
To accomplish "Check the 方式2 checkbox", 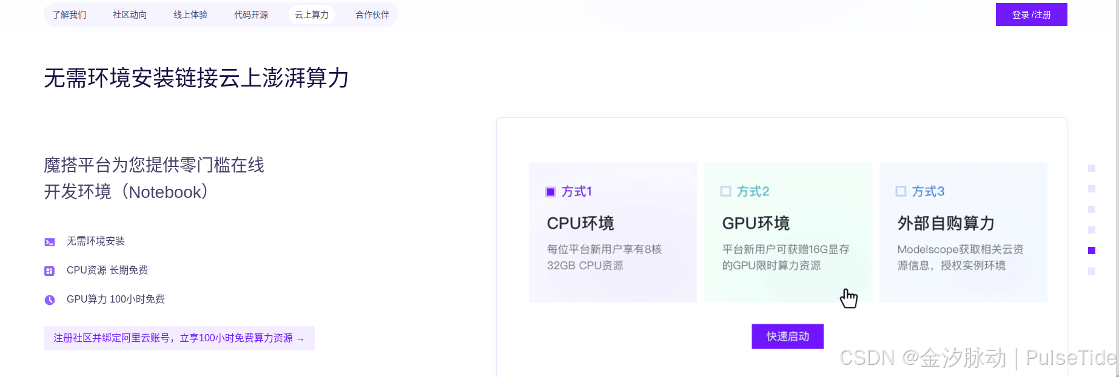I will pos(725,191).
